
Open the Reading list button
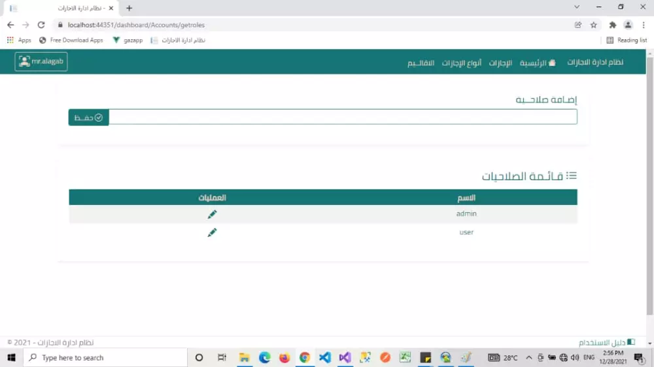(x=627, y=40)
